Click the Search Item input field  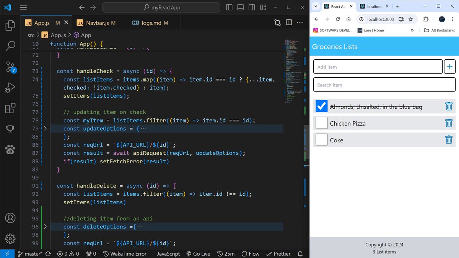pos(384,85)
